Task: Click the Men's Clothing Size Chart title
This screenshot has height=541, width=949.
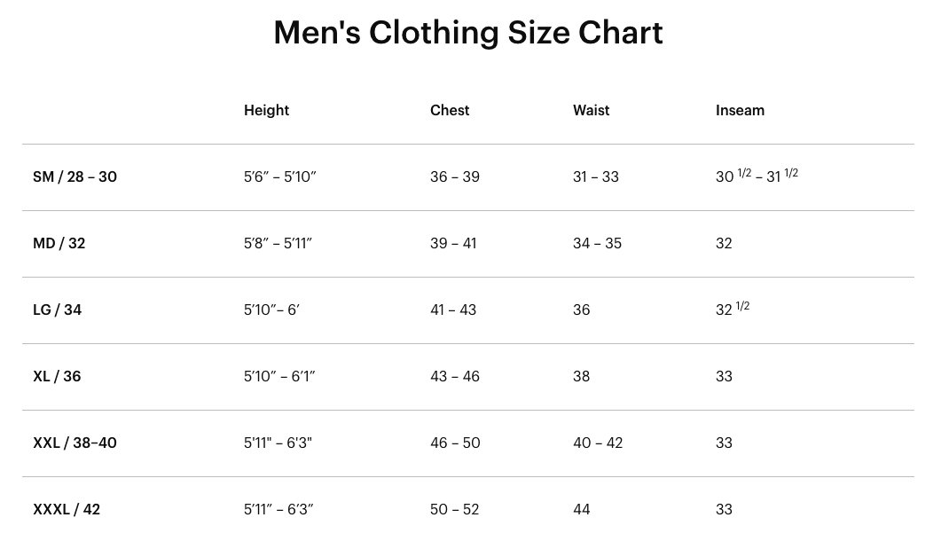Action: click(x=467, y=34)
